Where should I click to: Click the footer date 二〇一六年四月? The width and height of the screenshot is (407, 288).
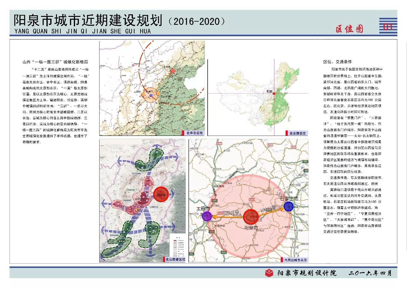370,273
